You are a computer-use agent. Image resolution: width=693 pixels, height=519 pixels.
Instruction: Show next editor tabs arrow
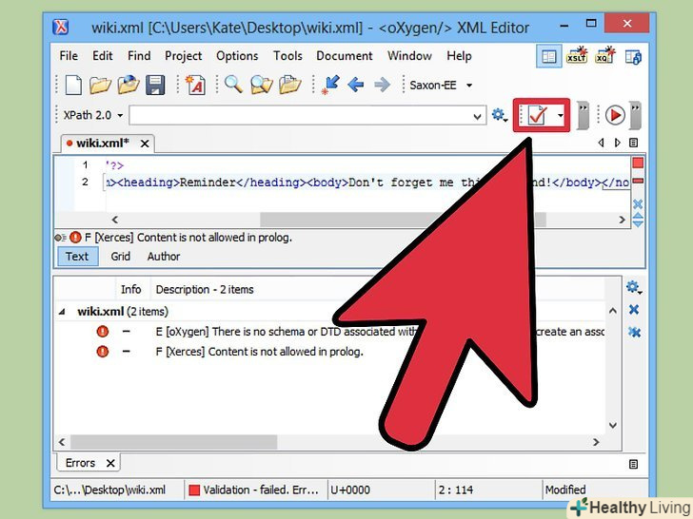pyautogui.click(x=618, y=143)
